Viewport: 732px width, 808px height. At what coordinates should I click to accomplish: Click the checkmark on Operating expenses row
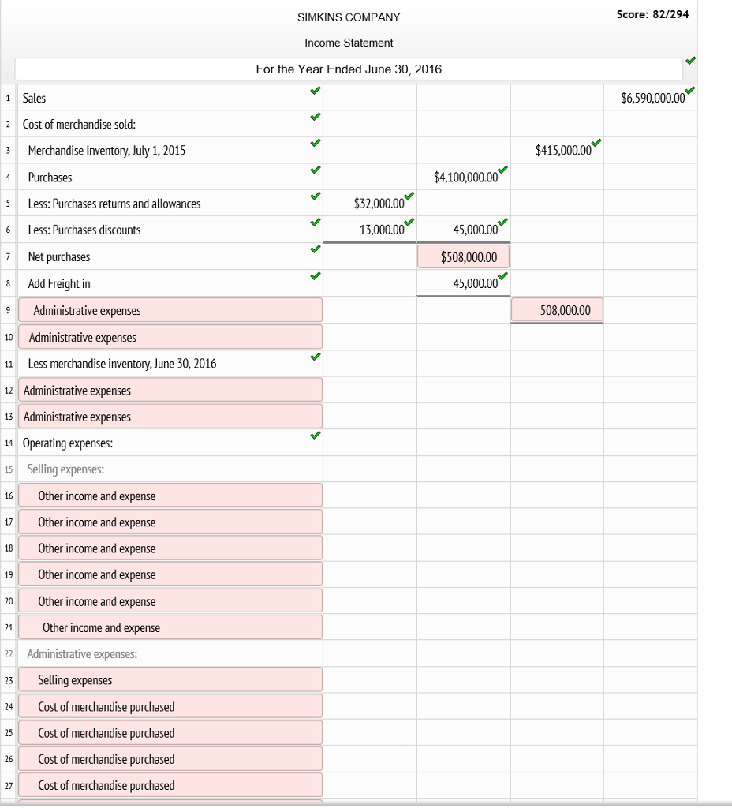point(316,436)
